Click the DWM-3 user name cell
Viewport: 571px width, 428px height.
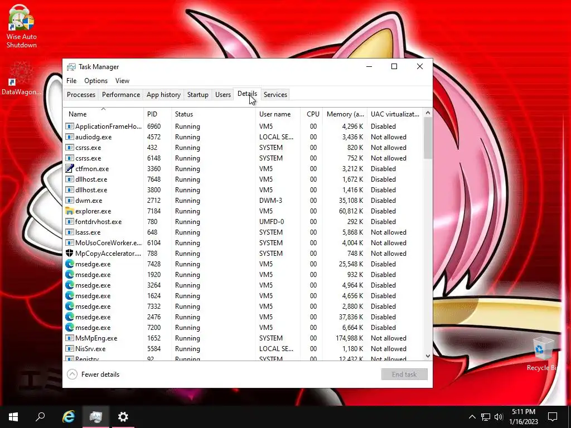(x=270, y=200)
